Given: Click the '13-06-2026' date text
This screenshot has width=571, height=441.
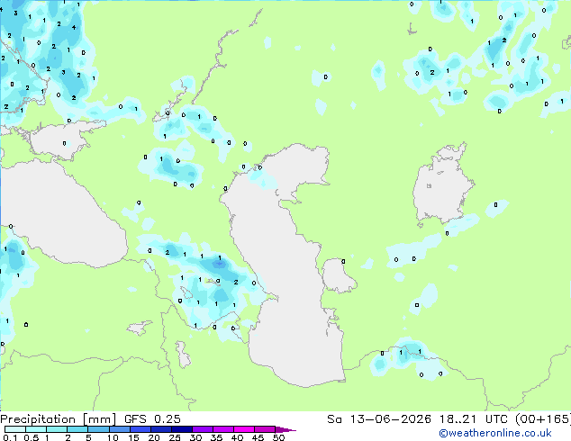Looking at the screenshot, I should coord(390,419).
